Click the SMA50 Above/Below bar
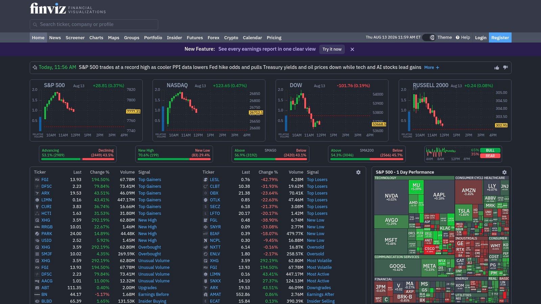 coord(270,159)
